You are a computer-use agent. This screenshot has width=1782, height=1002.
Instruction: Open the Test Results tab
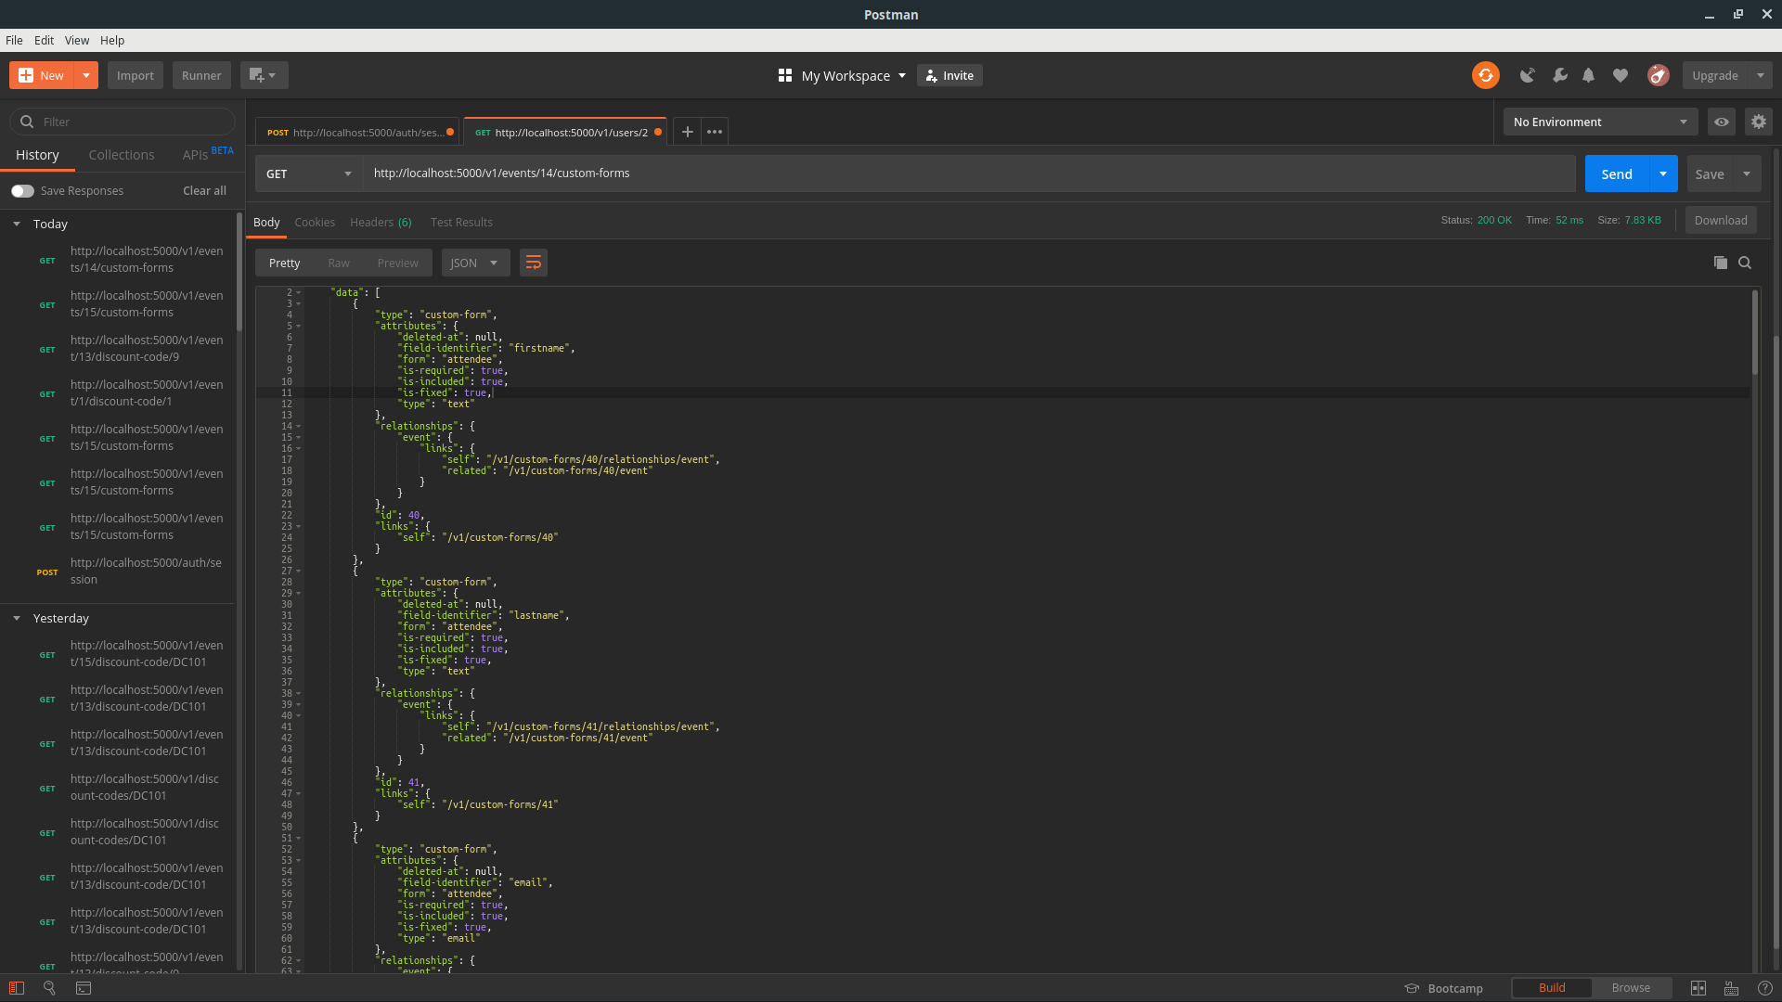pos(461,222)
